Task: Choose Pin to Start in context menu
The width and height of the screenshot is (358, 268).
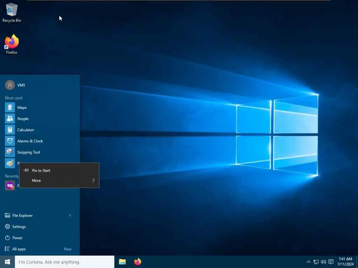Action: (59, 170)
